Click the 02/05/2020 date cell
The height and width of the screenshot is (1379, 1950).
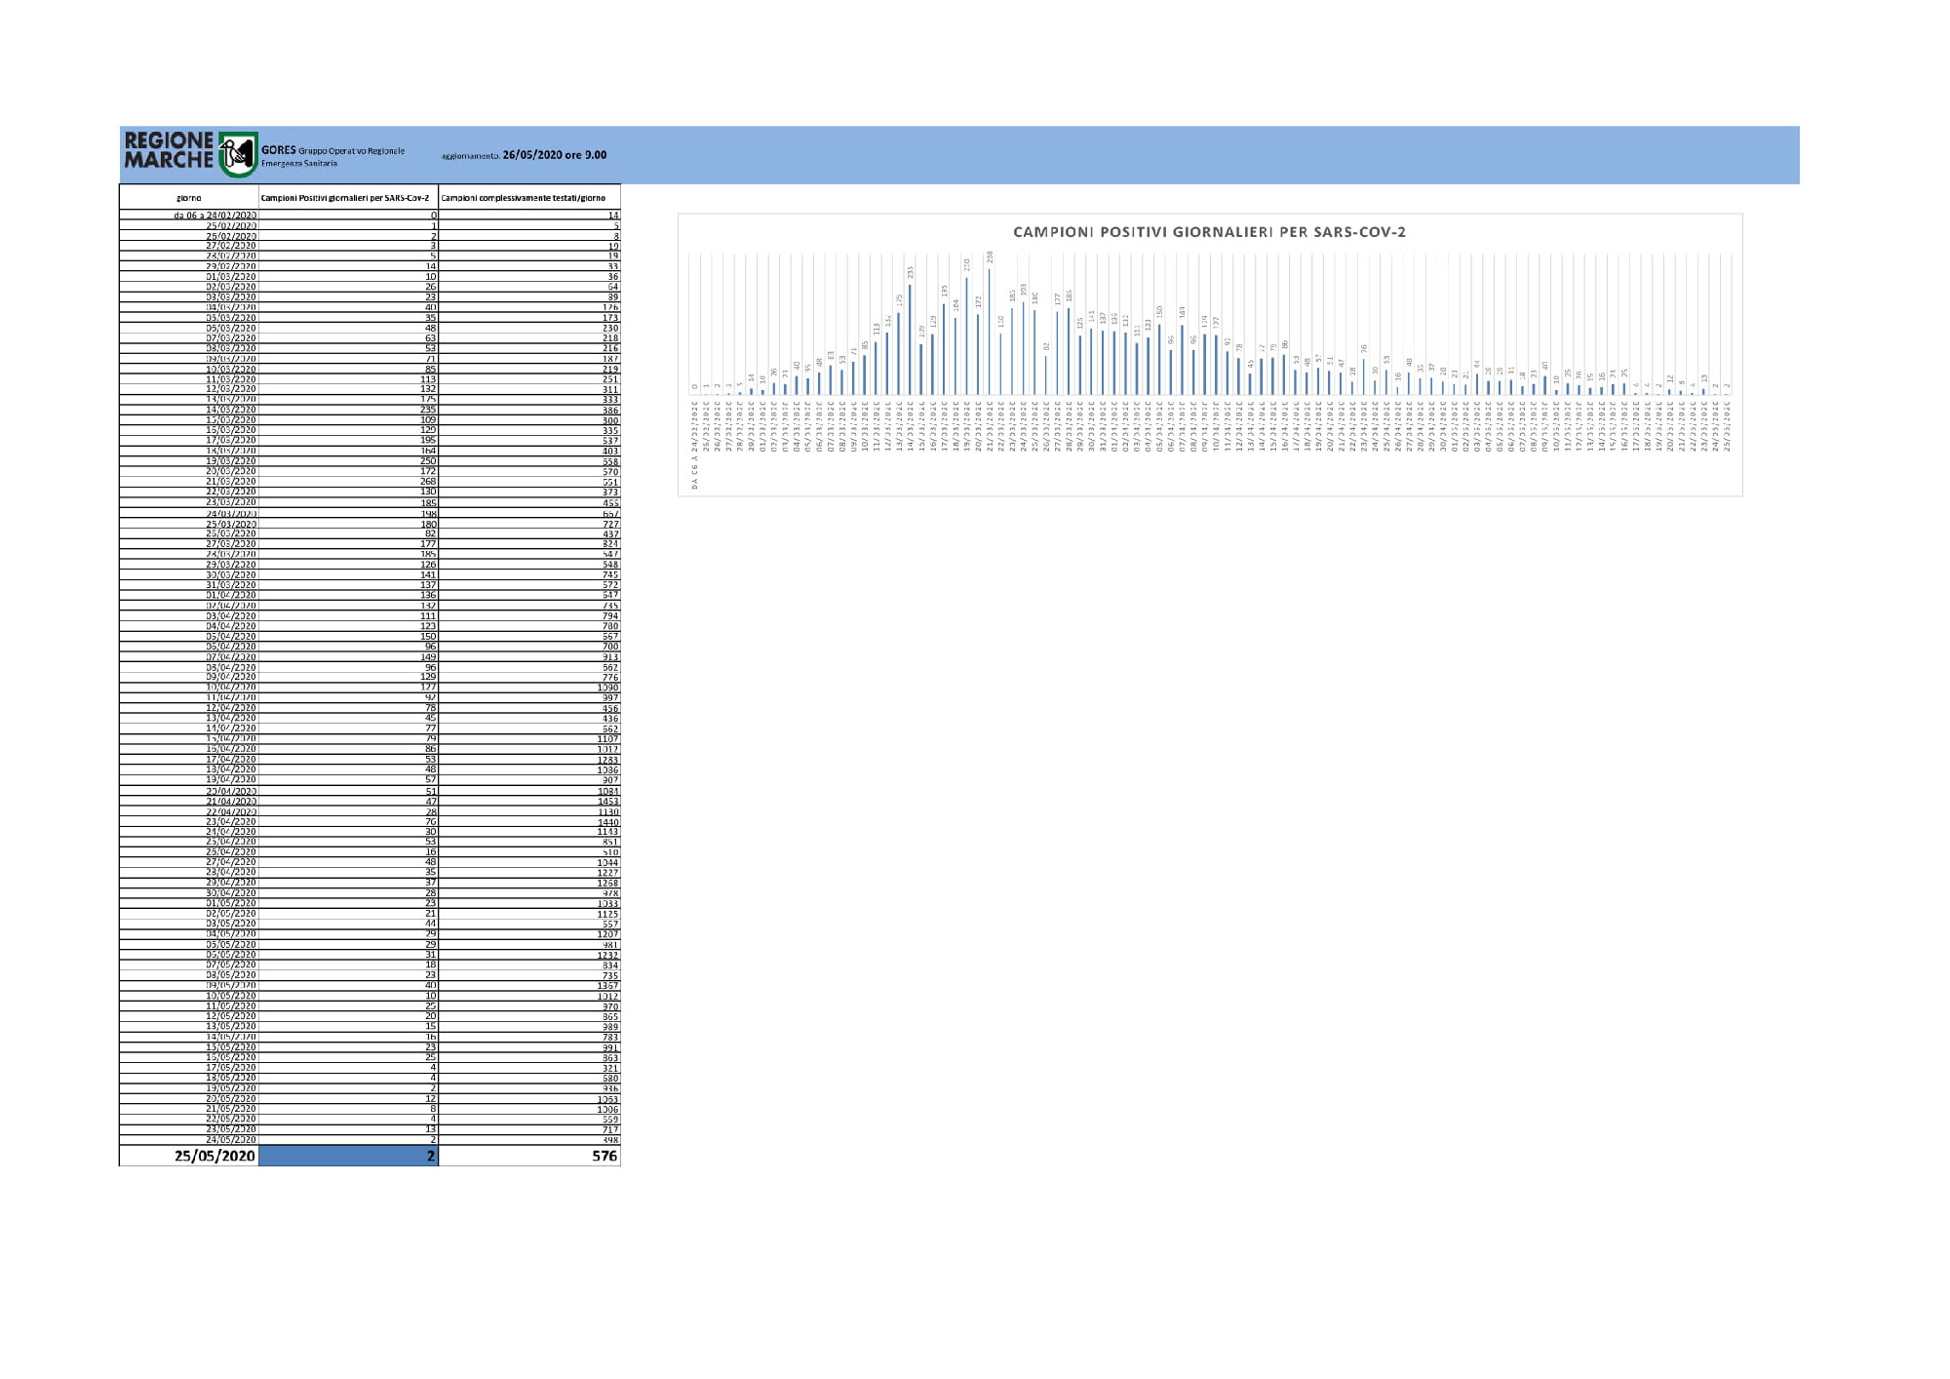pos(231,914)
